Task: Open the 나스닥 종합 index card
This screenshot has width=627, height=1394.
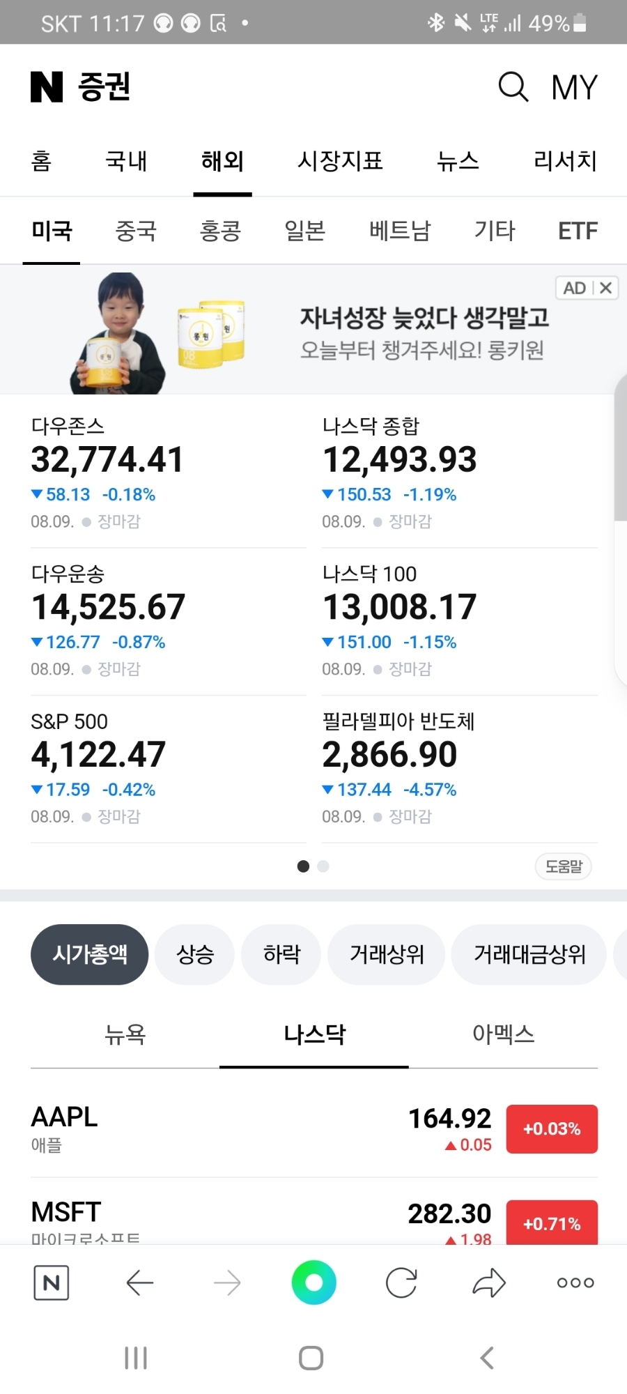Action: click(460, 473)
